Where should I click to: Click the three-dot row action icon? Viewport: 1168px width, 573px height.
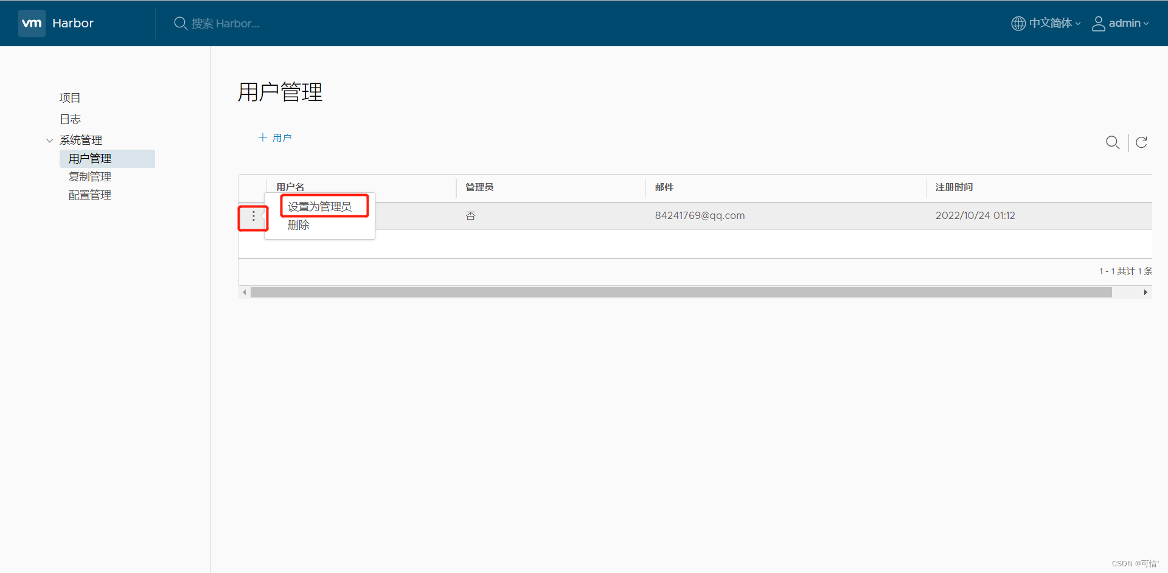(x=253, y=217)
